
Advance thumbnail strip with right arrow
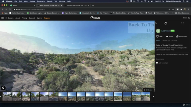coord(153,97)
